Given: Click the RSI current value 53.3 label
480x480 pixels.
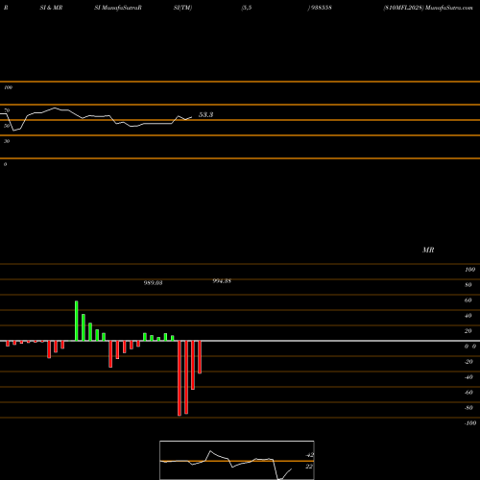Looking at the screenshot, I should pyautogui.click(x=205, y=114).
